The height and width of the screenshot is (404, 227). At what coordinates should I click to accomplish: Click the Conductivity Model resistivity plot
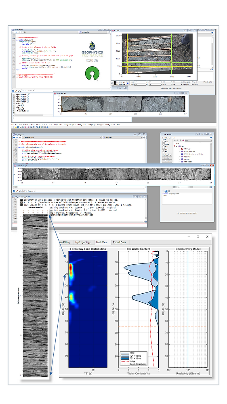click(188, 309)
